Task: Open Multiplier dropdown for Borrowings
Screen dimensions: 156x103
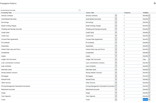Action: pos(149,22)
